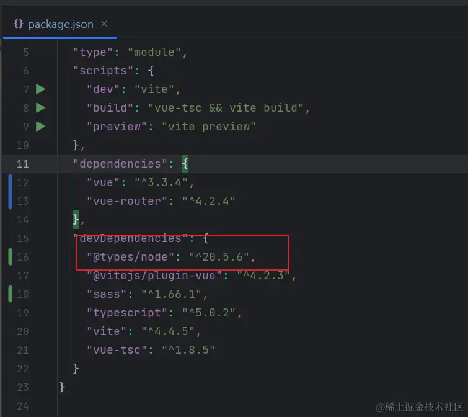Screen dimensions: 468x417
Task: Click the closing brace on line 22
Action: [76, 369]
